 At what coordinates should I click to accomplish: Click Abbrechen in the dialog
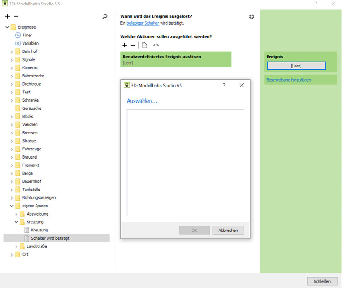click(x=228, y=230)
